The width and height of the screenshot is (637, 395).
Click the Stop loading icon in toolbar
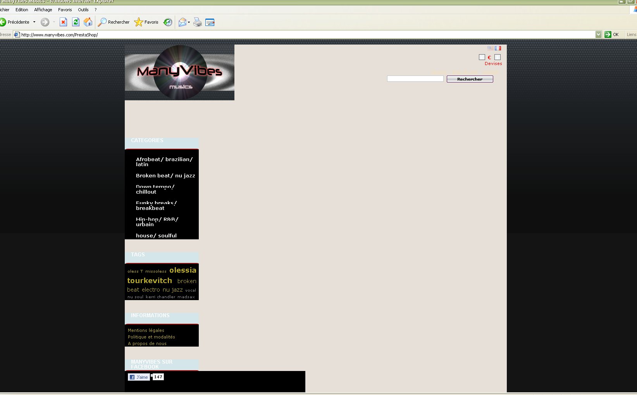pos(63,22)
